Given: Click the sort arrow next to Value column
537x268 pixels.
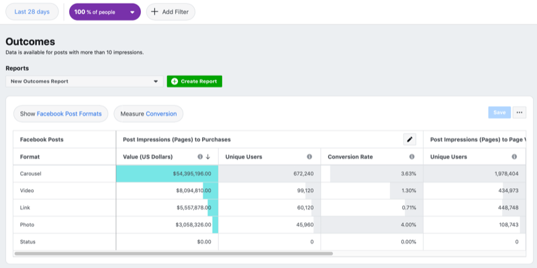Looking at the screenshot, I should (208, 157).
